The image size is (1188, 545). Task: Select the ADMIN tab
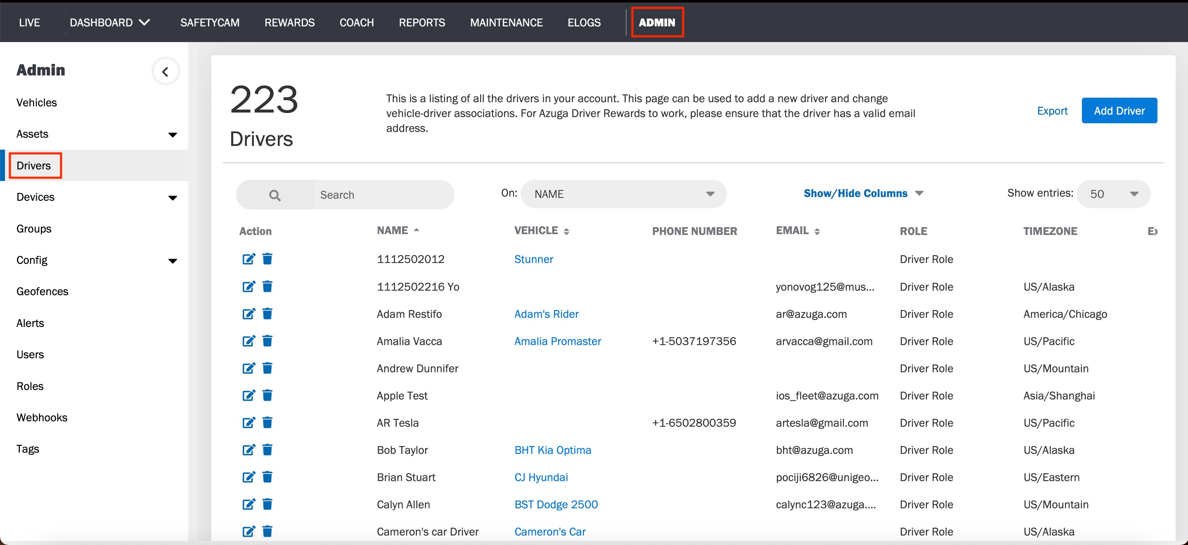(x=657, y=22)
